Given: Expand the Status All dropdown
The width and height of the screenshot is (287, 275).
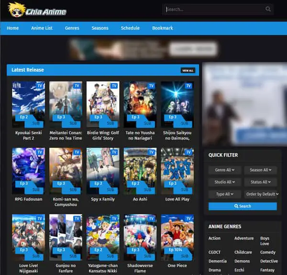Looking at the screenshot, I should [x=261, y=182].
